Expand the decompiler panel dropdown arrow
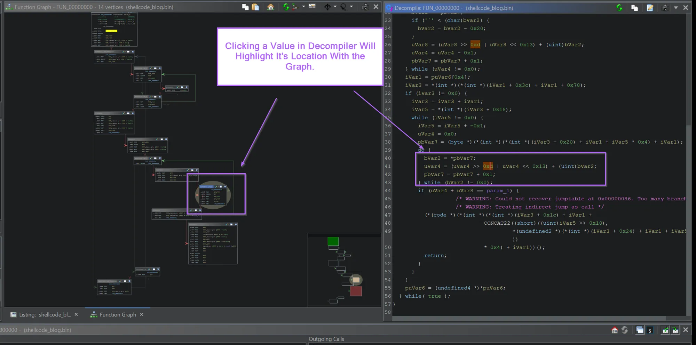Image resolution: width=696 pixels, height=345 pixels. tap(676, 8)
